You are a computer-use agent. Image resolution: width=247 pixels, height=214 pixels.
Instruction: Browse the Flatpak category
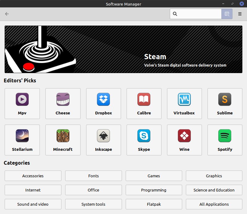[154, 204]
